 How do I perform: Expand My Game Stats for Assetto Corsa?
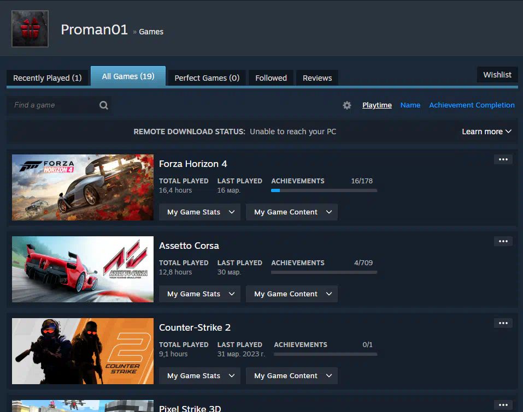199,294
